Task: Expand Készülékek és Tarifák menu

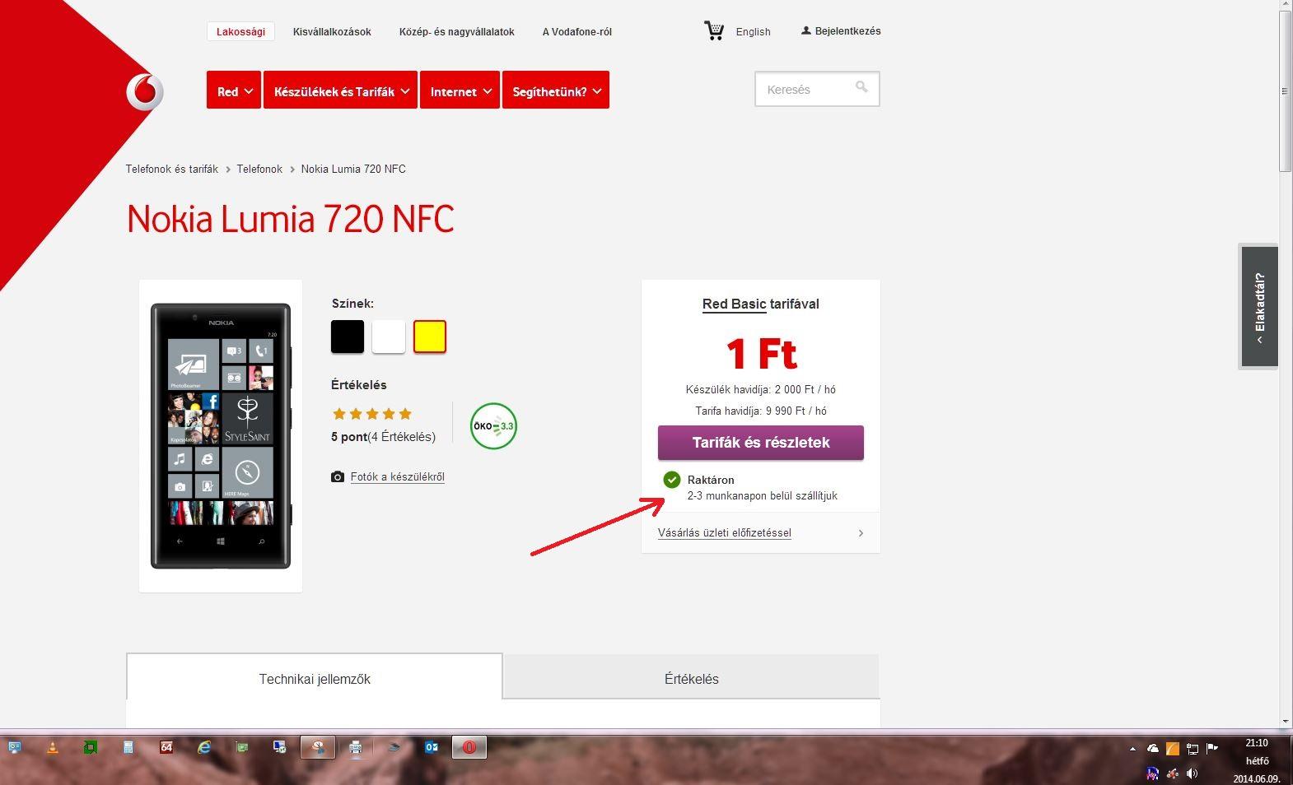Action: pos(340,90)
